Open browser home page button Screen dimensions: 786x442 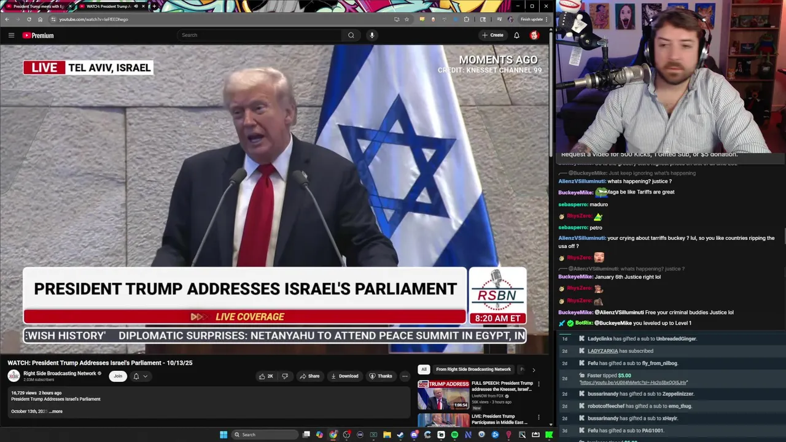click(40, 19)
